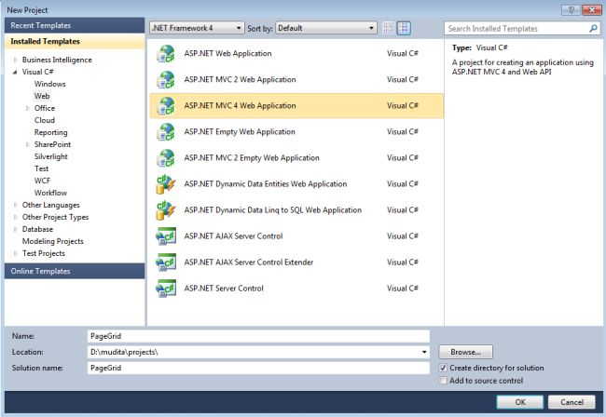Click the search magnifier icon

click(593, 28)
